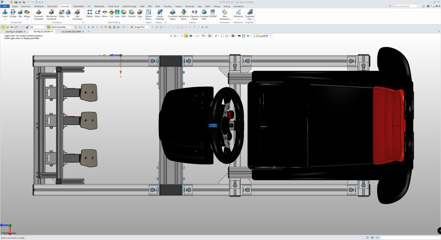The width and height of the screenshot is (441, 240).
Task: Expand the Datum Plane dropdown
Action: click(x=151, y=19)
